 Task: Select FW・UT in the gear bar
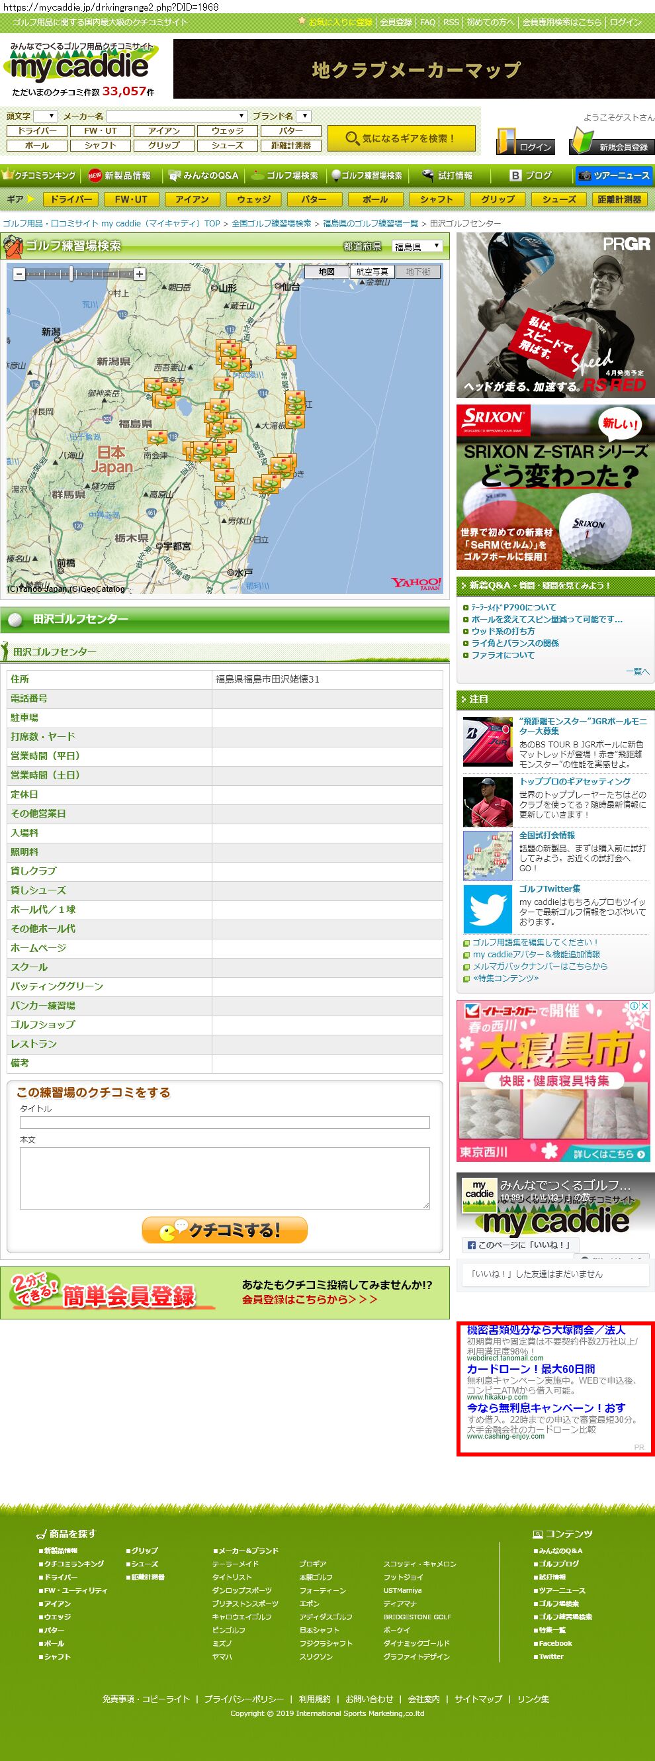coord(131,199)
